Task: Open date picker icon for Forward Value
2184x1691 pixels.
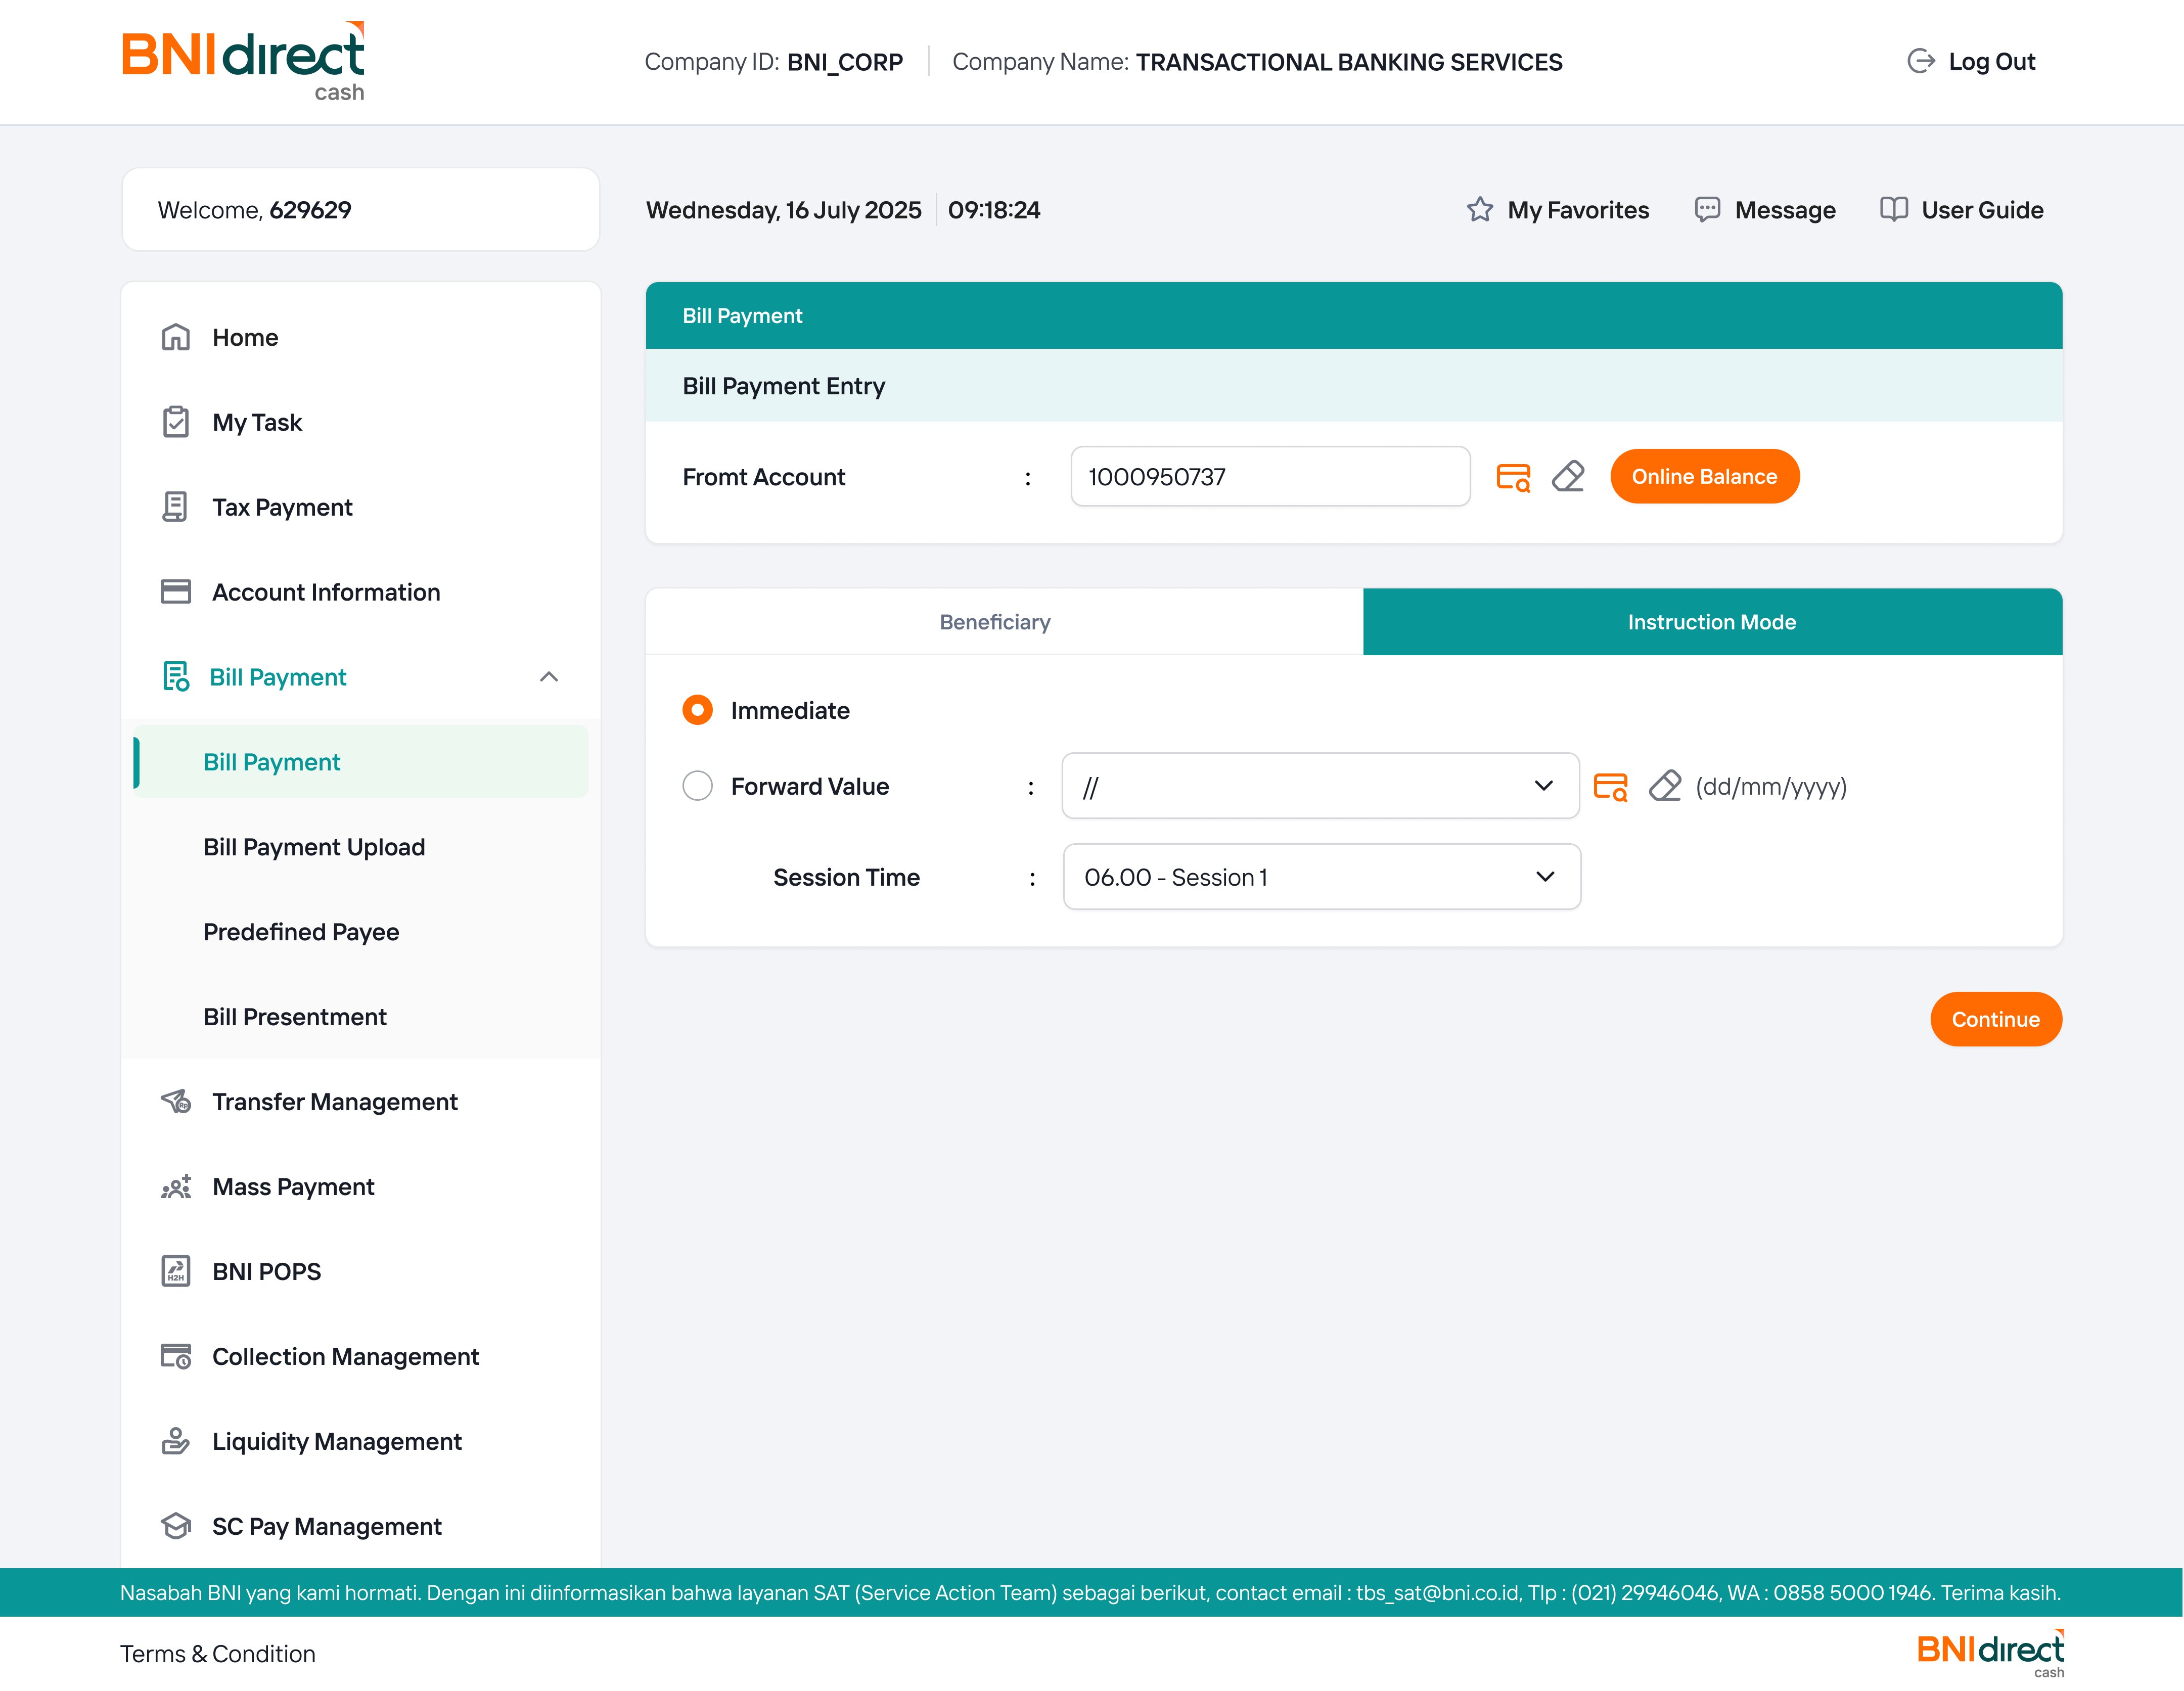Action: point(1610,787)
